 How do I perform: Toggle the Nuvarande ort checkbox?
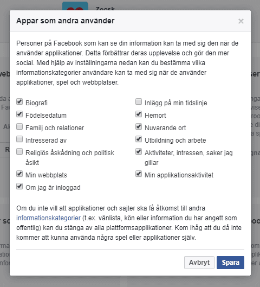click(x=139, y=126)
